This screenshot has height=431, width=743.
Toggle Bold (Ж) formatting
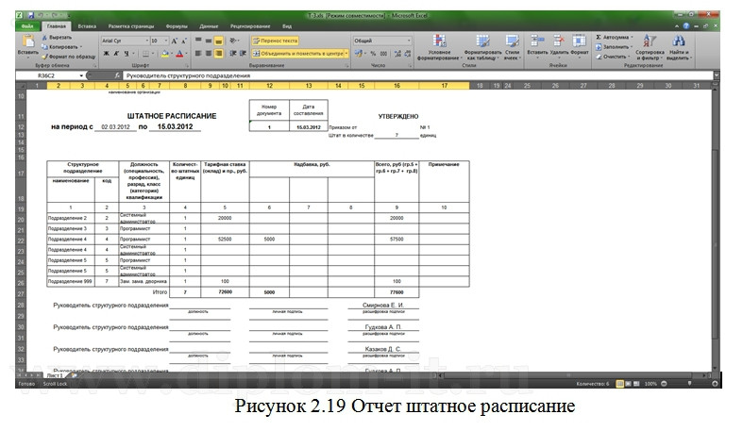pos(106,54)
